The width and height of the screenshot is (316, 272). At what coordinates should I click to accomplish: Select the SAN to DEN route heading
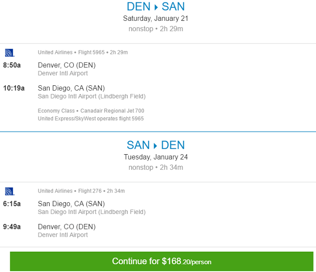(156, 145)
